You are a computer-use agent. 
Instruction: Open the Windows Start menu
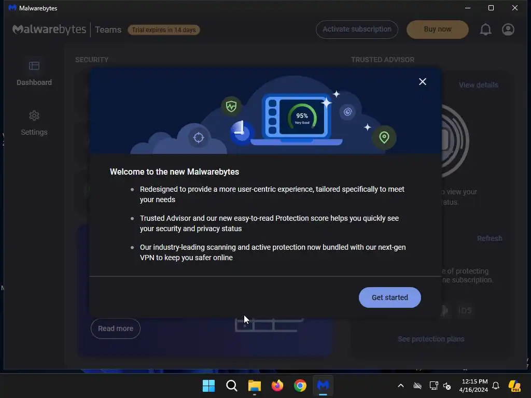coord(208,386)
